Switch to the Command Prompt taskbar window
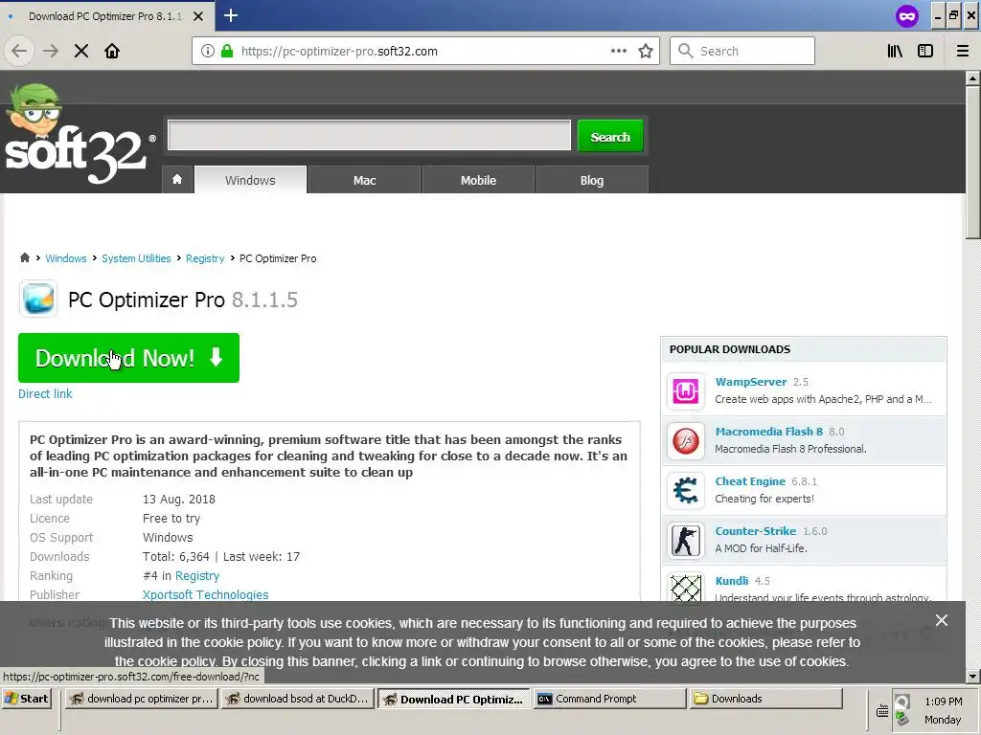The width and height of the screenshot is (981, 735). pyautogui.click(x=609, y=698)
